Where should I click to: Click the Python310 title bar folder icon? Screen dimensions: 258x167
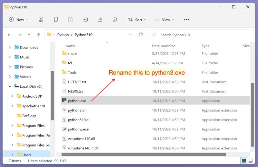click(x=6, y=7)
